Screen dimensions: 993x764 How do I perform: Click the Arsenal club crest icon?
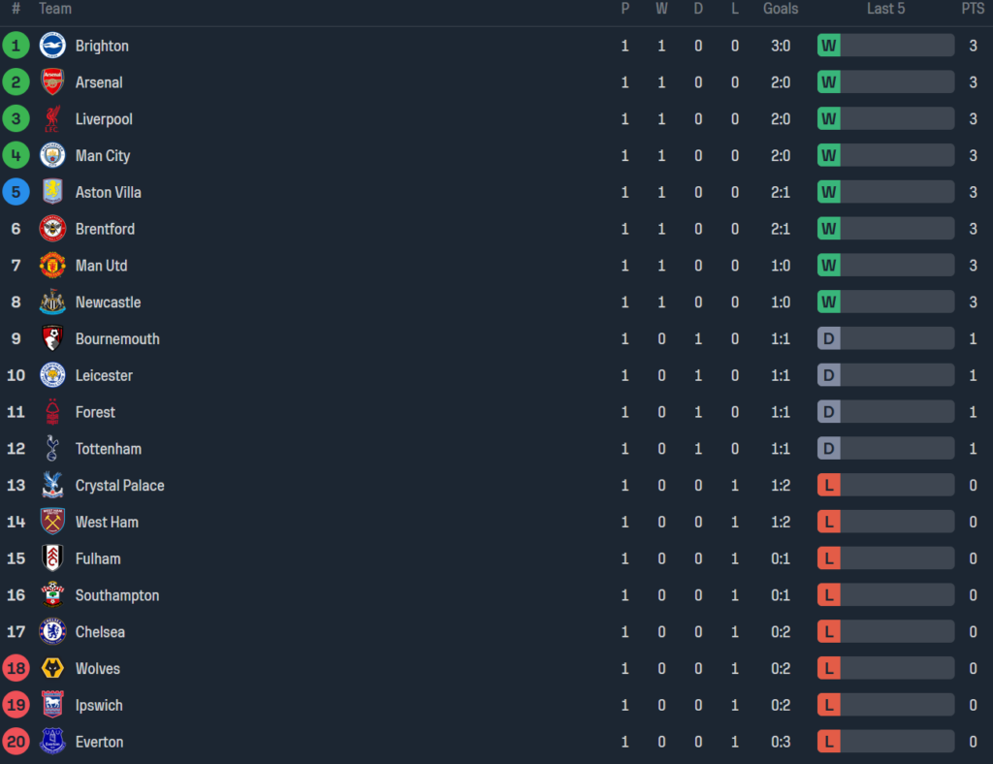(x=52, y=82)
